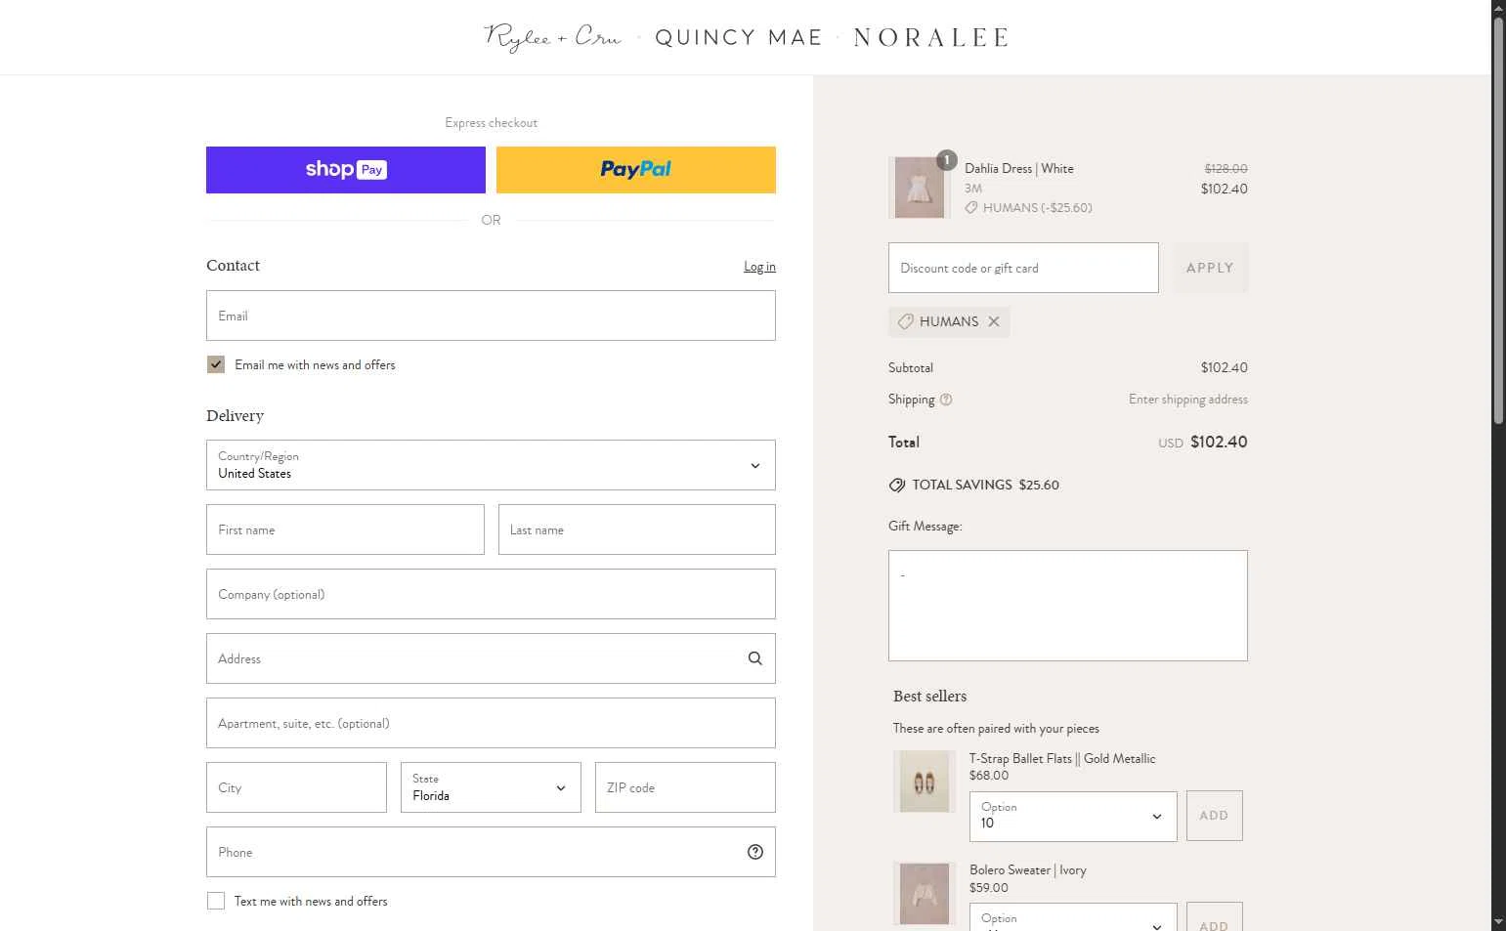The width and height of the screenshot is (1506, 931).
Task: Focus the City field
Action: tap(296, 787)
